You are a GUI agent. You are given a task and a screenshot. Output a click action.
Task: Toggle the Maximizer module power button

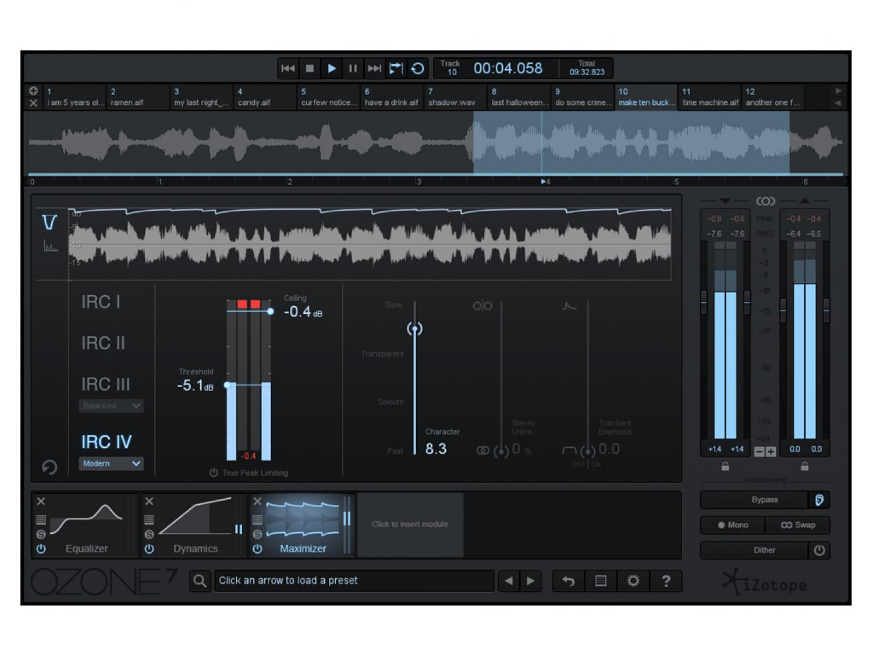pos(257,548)
